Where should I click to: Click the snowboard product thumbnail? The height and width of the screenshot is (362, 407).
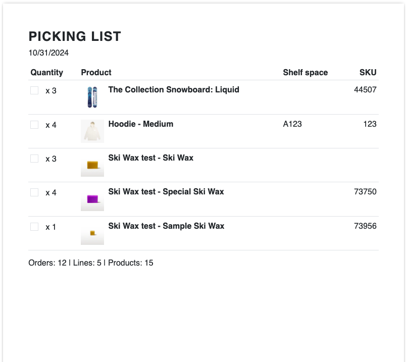click(x=92, y=97)
